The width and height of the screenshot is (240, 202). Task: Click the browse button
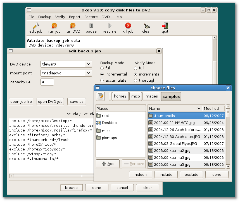[x=71, y=188]
